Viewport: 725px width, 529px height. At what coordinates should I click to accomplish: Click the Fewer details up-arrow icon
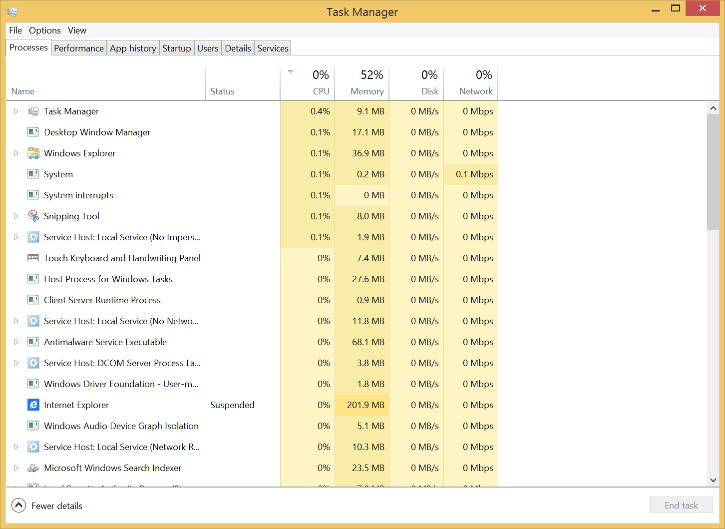[x=18, y=506]
